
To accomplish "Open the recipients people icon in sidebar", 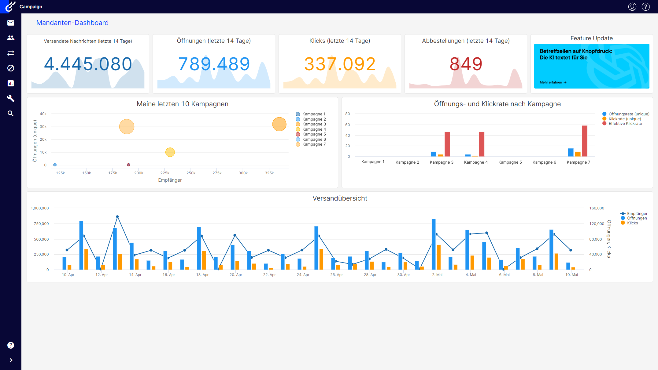I will click(x=11, y=38).
